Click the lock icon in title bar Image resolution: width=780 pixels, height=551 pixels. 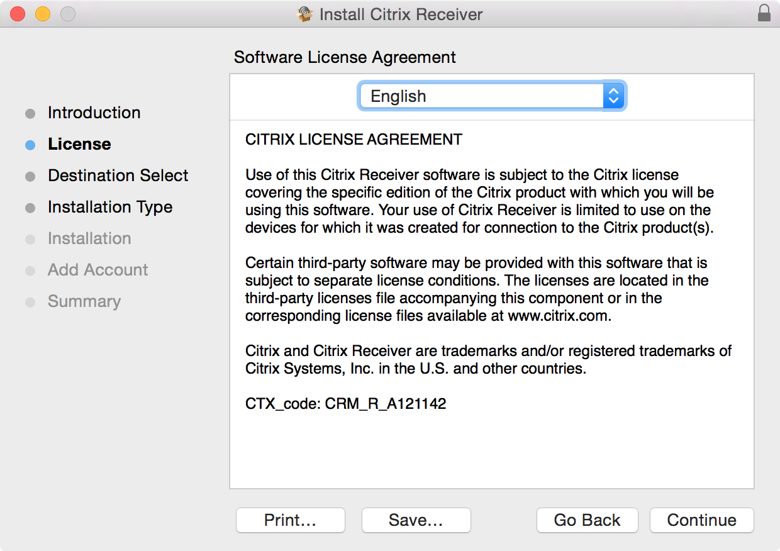pyautogui.click(x=764, y=13)
